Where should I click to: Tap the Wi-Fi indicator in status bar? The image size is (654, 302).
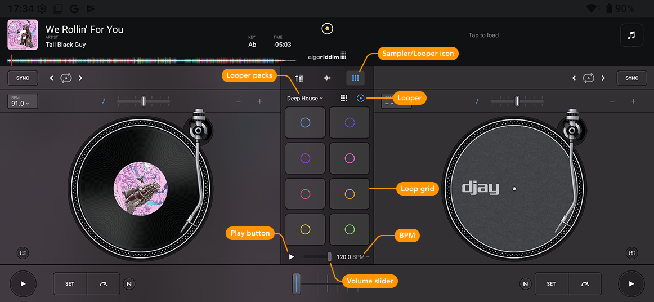click(592, 8)
